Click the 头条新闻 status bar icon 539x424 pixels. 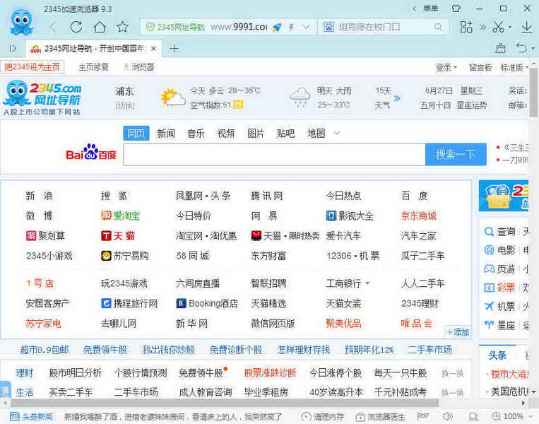point(14,417)
